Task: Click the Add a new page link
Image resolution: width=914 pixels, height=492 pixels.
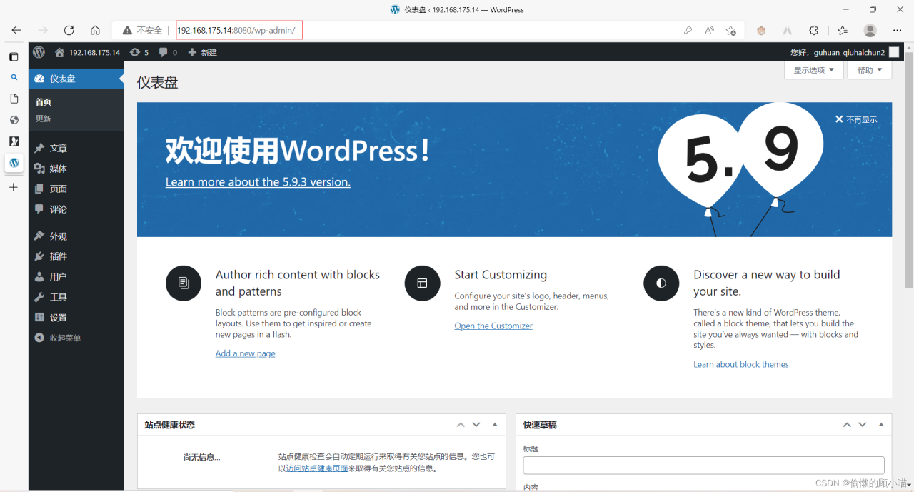Action: pos(245,353)
